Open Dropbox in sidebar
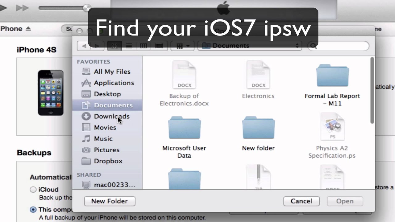This screenshot has width=395, height=222. (x=102, y=161)
